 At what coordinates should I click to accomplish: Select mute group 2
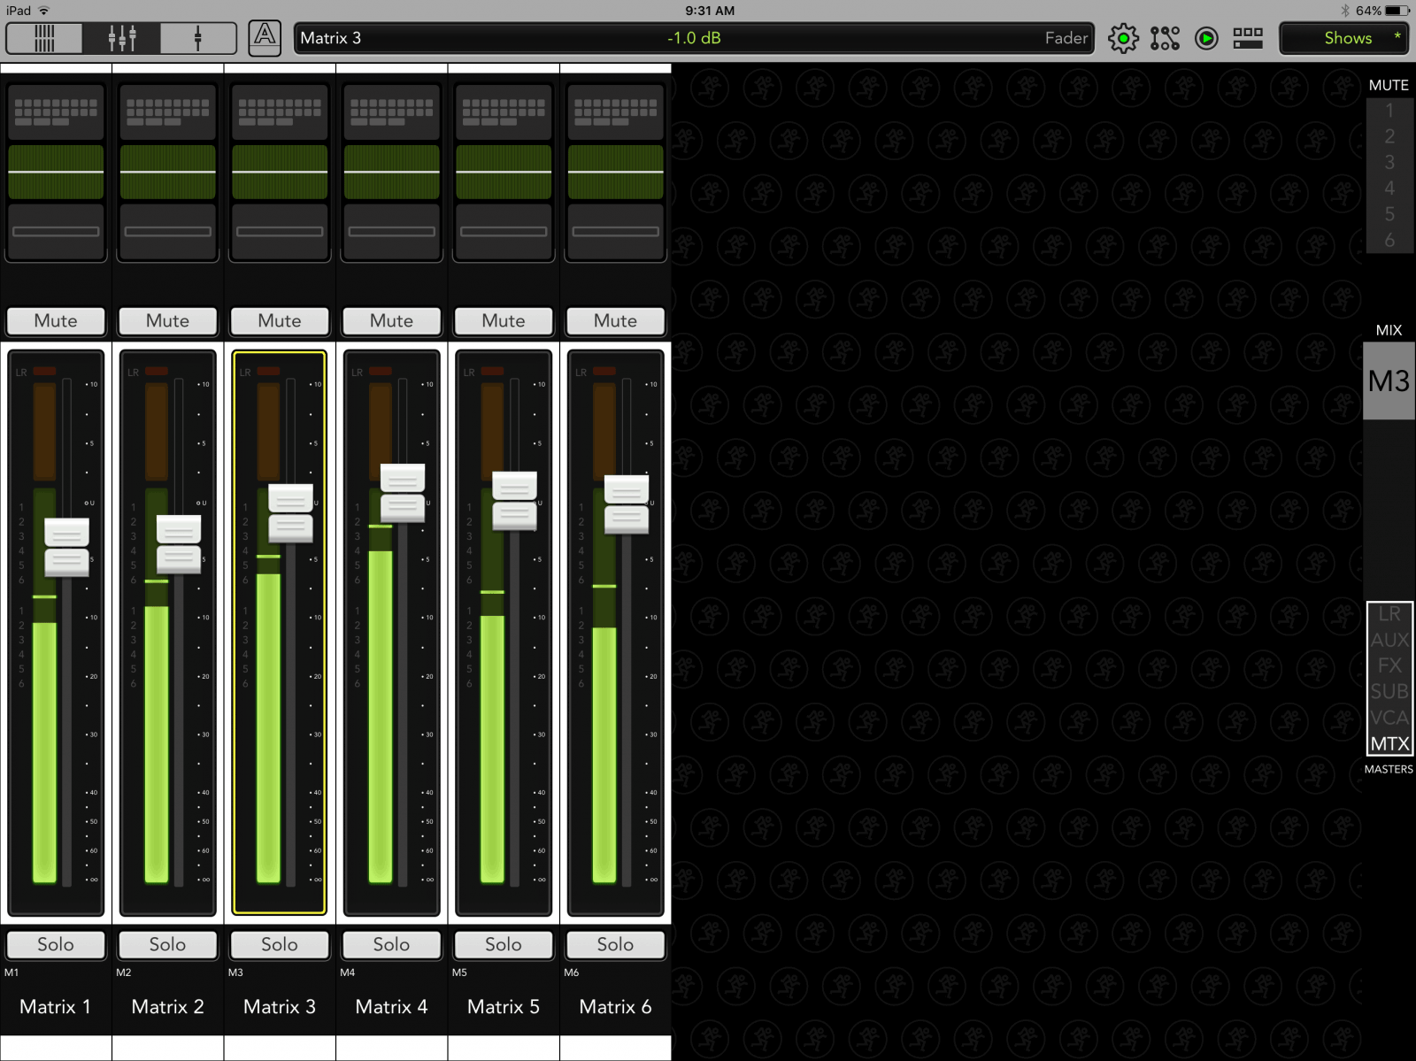point(1389,136)
